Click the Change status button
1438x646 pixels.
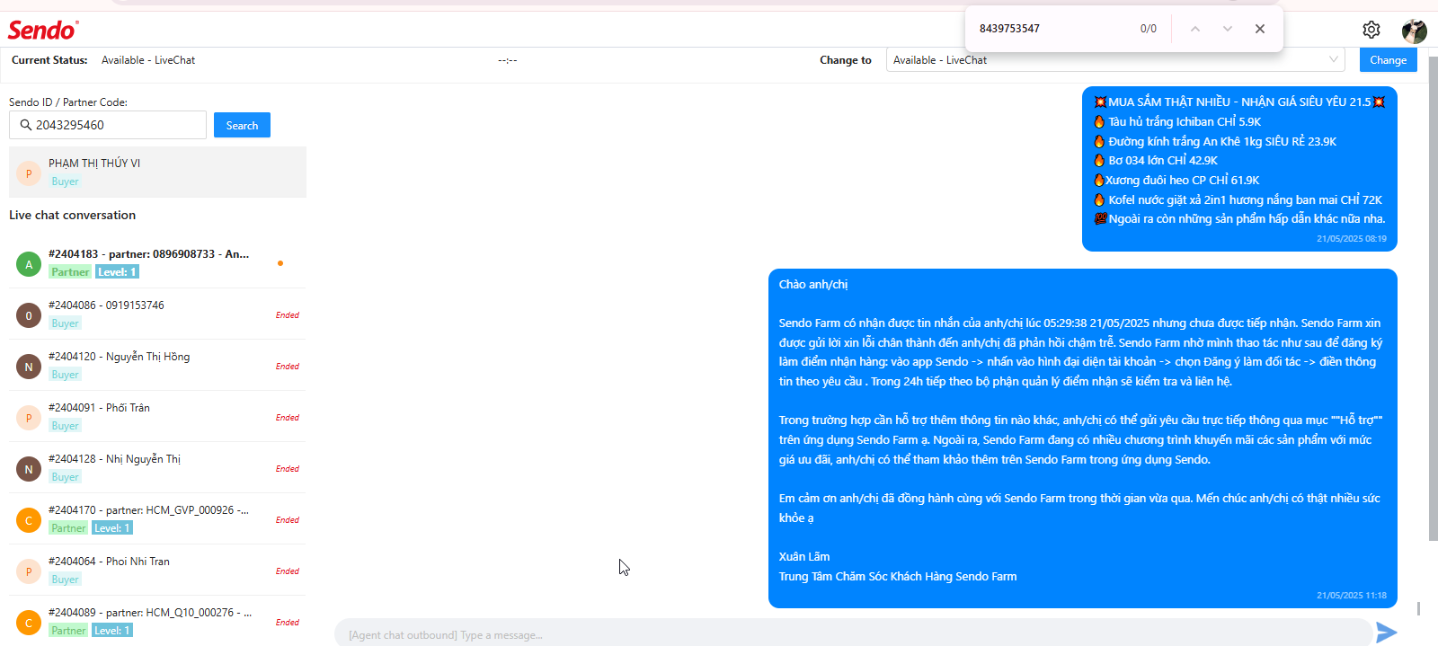[1389, 60]
